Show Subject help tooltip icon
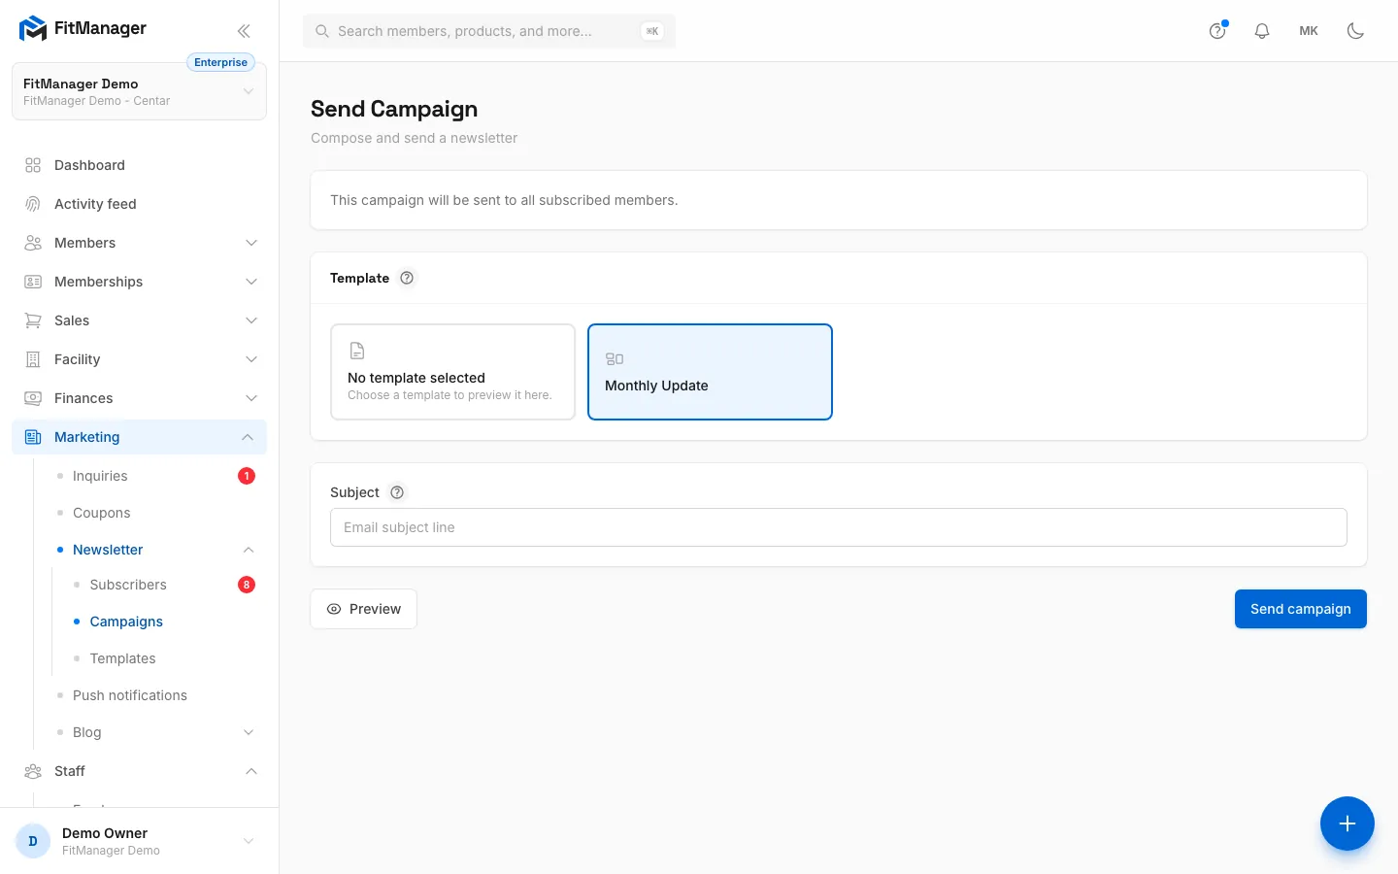This screenshot has height=874, width=1398. click(397, 492)
